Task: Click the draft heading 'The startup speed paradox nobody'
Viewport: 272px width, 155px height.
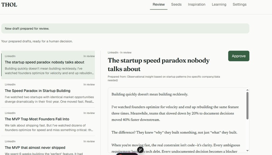Action: coord(159,65)
